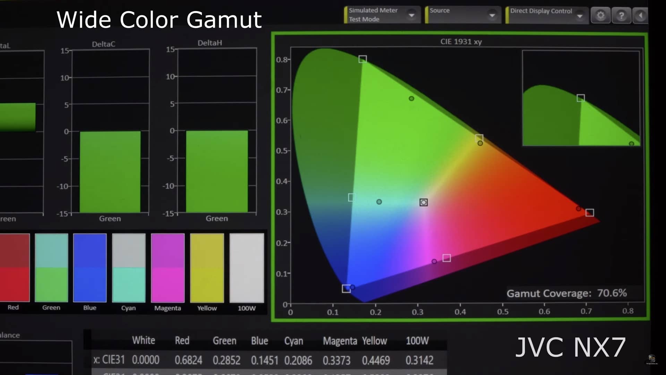Click the Gamut Coverage 70.6% text
The width and height of the screenshot is (666, 375).
(567, 293)
